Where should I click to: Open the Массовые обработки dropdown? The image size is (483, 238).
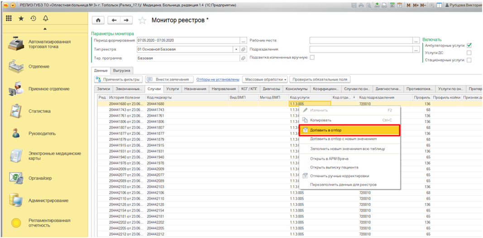tap(265, 79)
